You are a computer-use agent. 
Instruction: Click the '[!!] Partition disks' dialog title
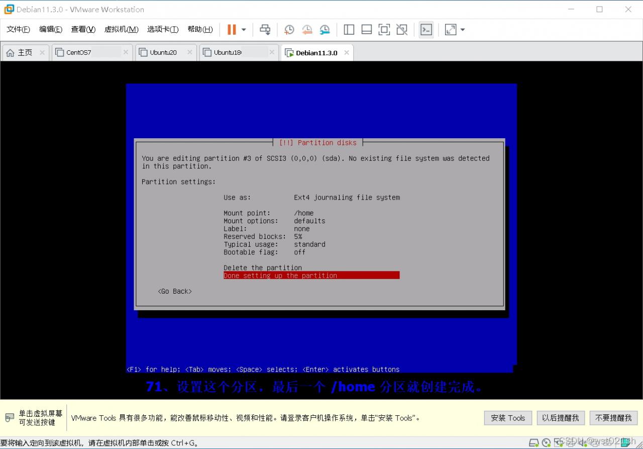[x=317, y=143]
